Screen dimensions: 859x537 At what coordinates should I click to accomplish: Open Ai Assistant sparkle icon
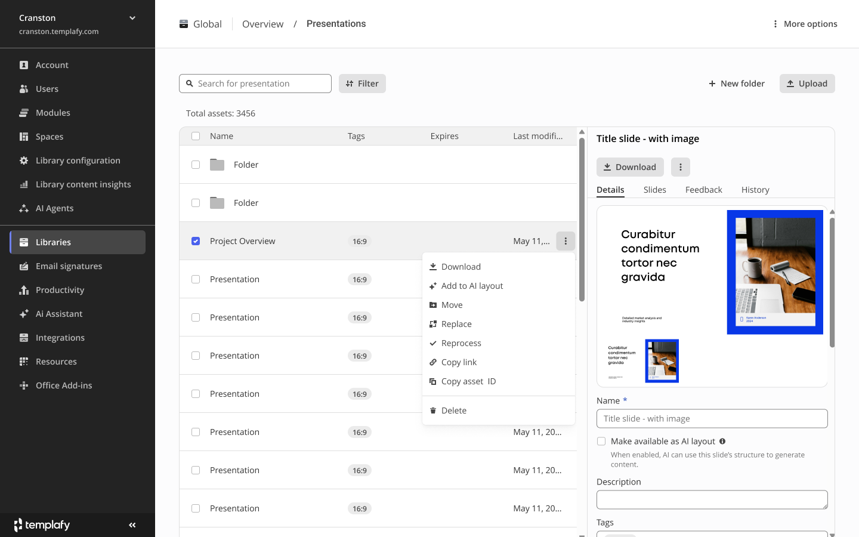(x=24, y=314)
